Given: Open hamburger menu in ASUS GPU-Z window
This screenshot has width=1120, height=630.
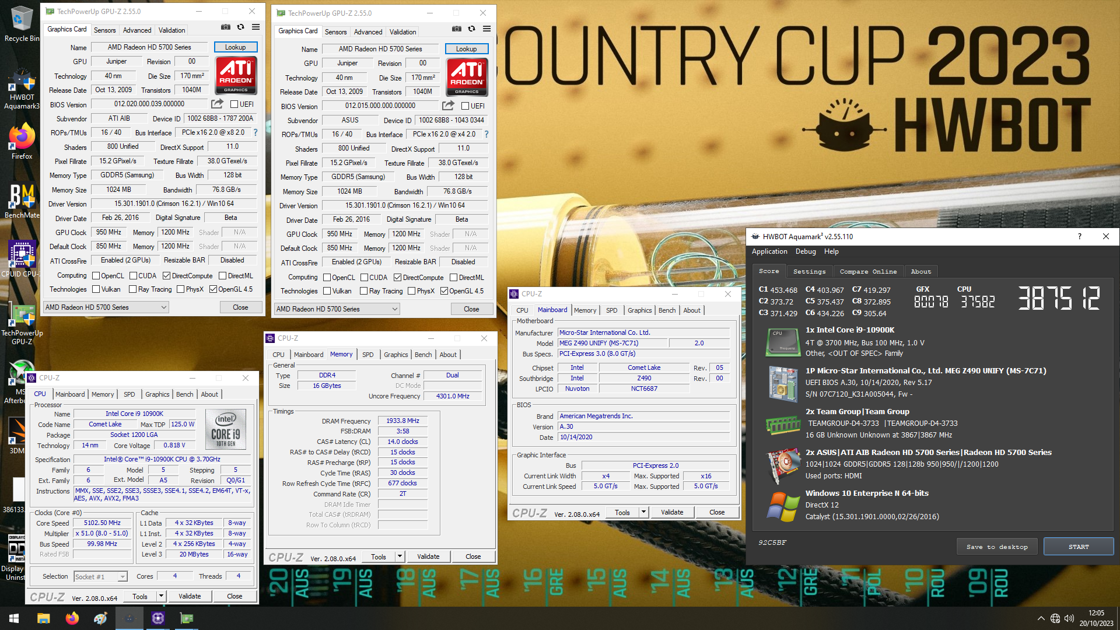Looking at the screenshot, I should 487,29.
